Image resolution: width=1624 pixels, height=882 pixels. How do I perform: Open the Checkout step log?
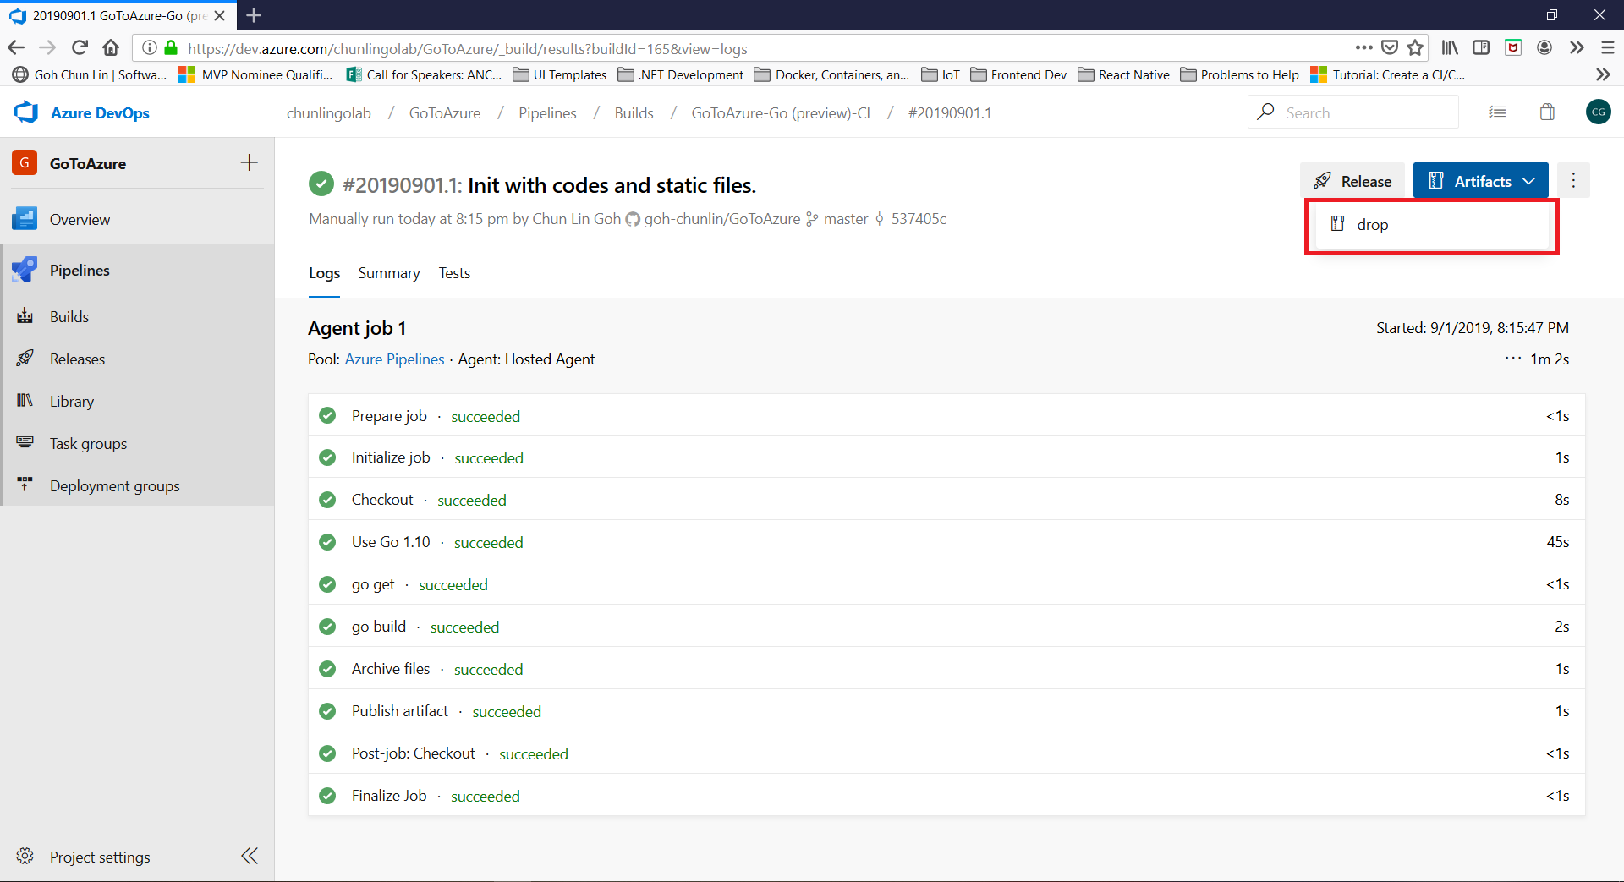coord(946,500)
